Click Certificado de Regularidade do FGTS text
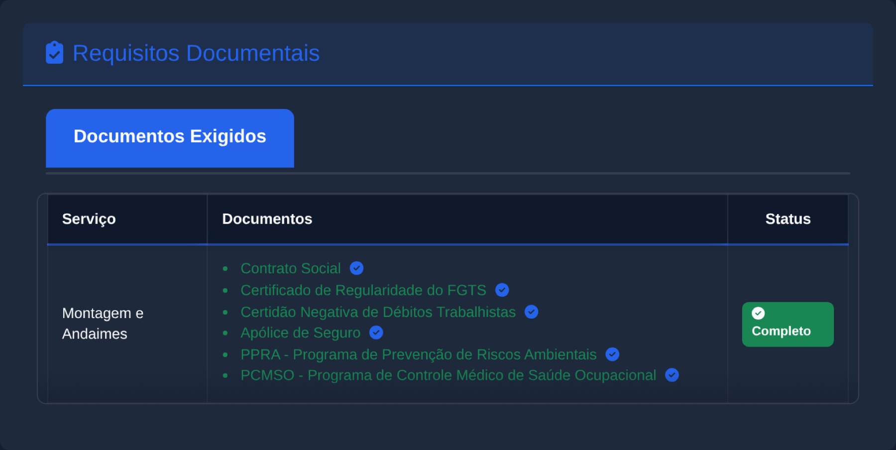 pos(363,290)
